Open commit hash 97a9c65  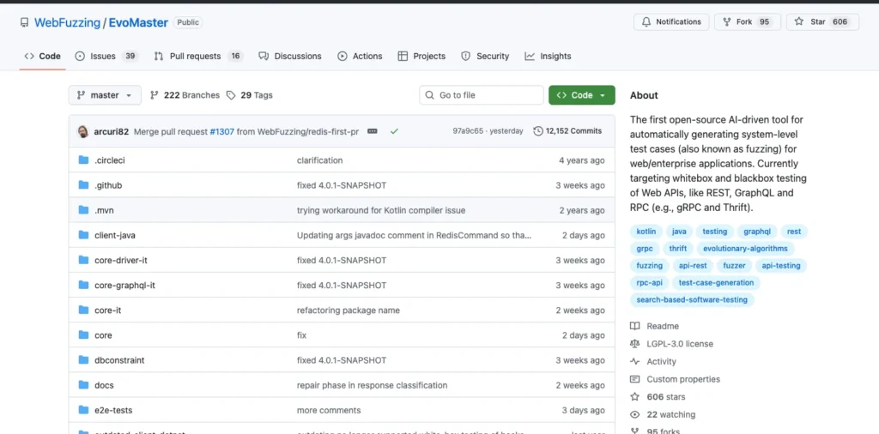tap(468, 131)
